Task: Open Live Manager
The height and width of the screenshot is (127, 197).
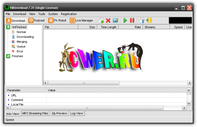Action: pyautogui.click(x=82, y=20)
